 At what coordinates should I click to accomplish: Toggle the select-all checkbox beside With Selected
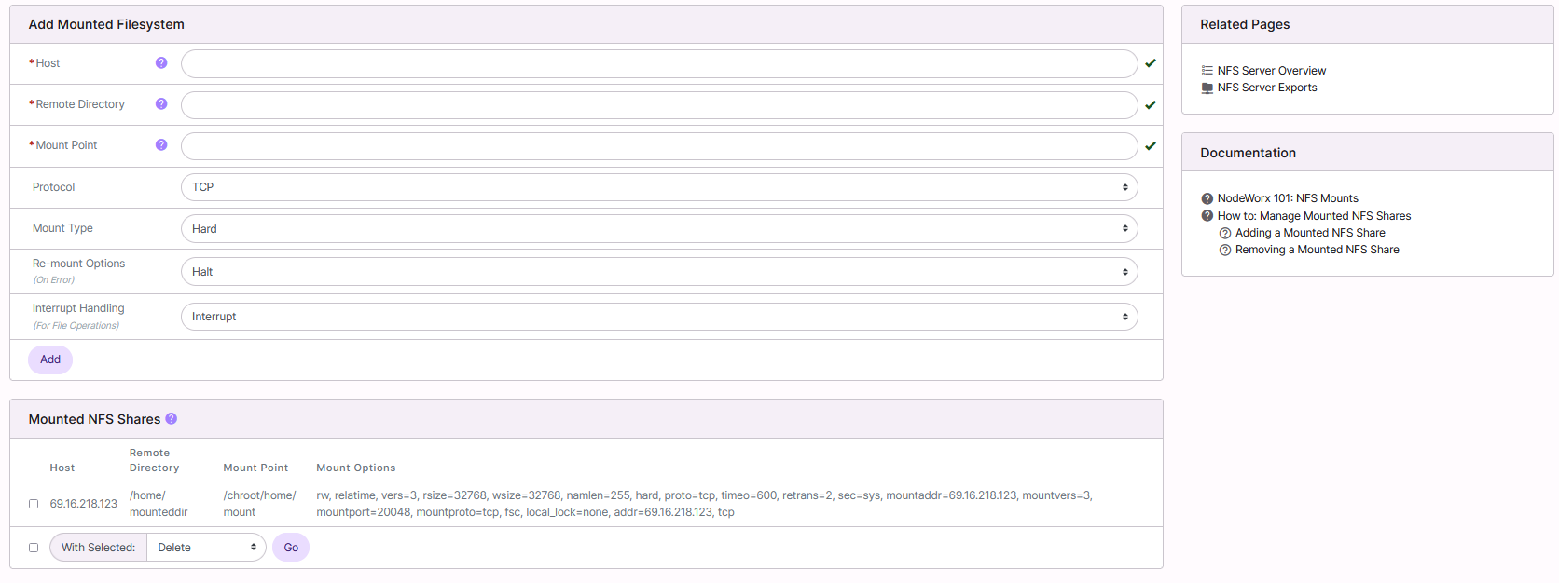(x=34, y=548)
